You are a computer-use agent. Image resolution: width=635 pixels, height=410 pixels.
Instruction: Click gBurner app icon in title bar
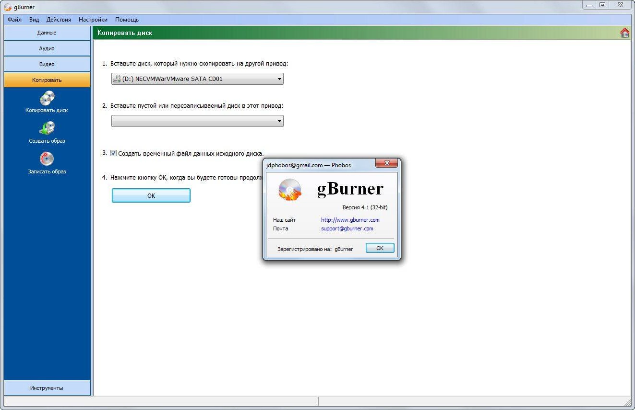coord(8,7)
